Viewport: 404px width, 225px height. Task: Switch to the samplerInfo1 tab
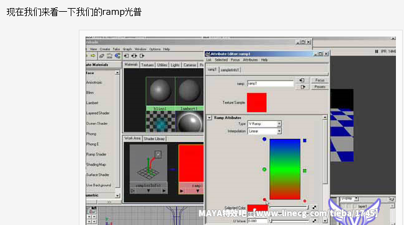(230, 70)
